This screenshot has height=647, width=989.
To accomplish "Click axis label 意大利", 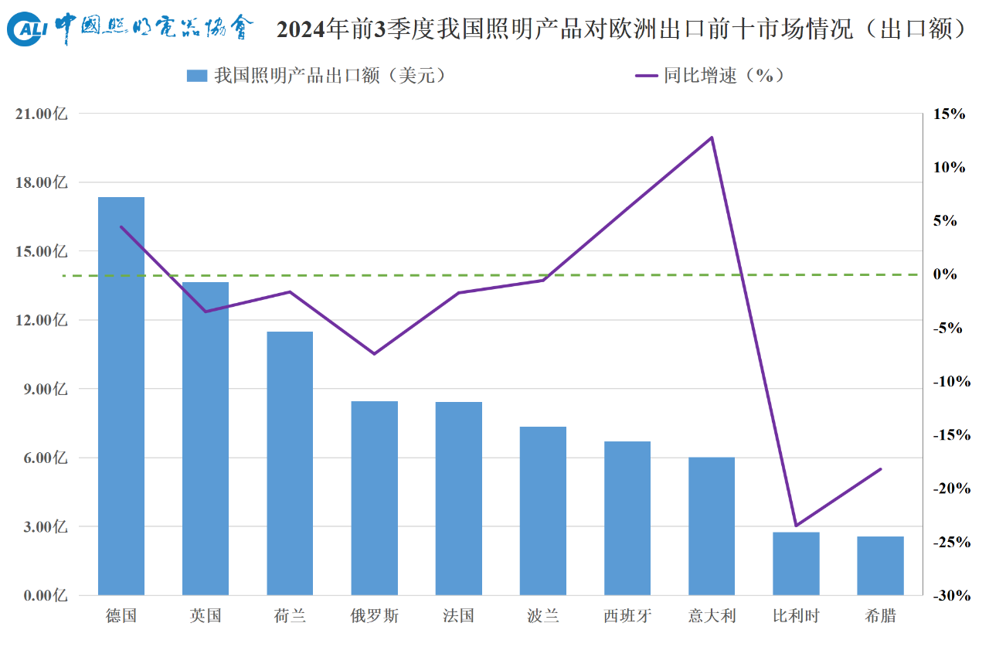I will click(x=712, y=616).
